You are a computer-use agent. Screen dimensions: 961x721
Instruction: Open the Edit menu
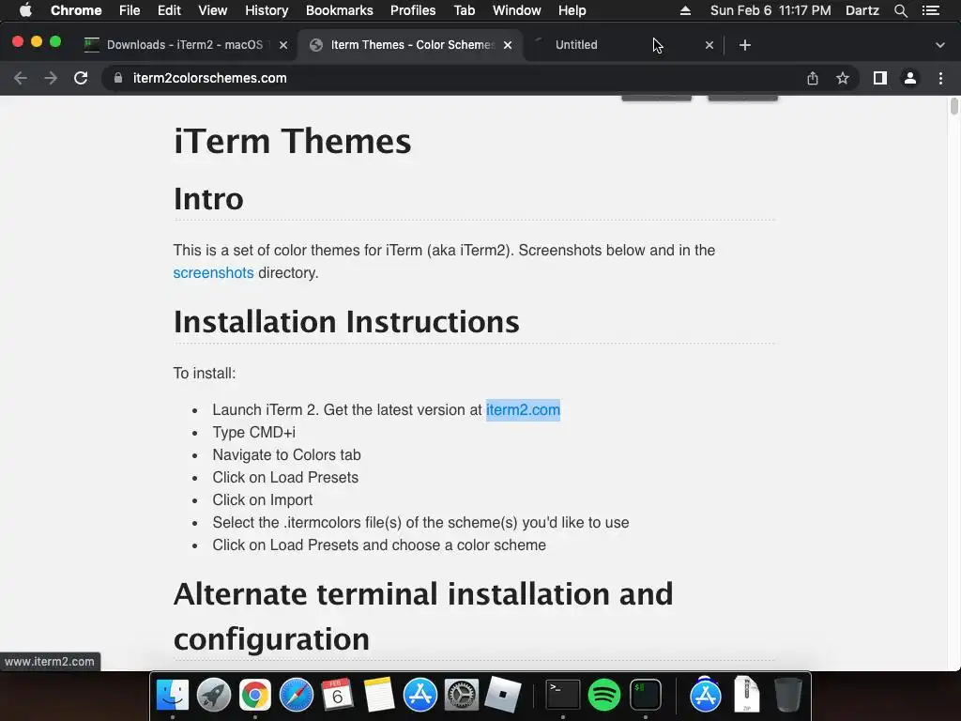(x=169, y=10)
